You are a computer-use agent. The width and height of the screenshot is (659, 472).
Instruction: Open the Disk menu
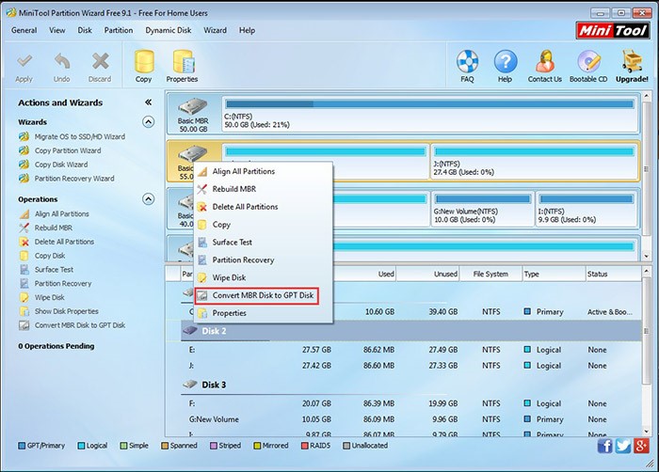click(x=85, y=30)
